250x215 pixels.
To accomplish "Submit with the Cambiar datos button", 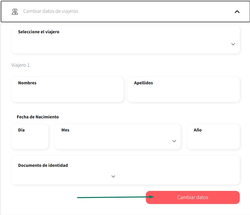I will (193, 197).
